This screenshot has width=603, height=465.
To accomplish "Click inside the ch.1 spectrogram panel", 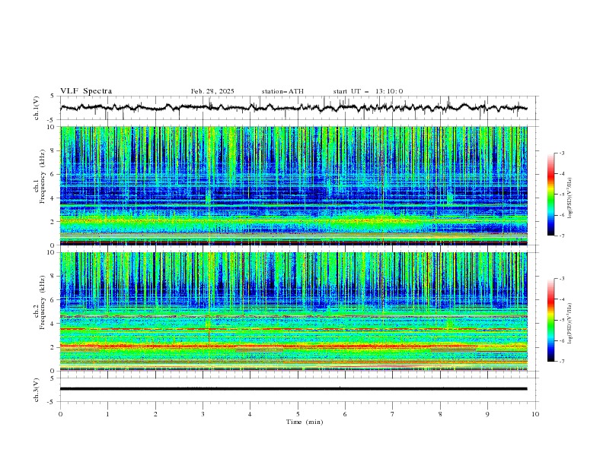I will [x=293, y=185].
